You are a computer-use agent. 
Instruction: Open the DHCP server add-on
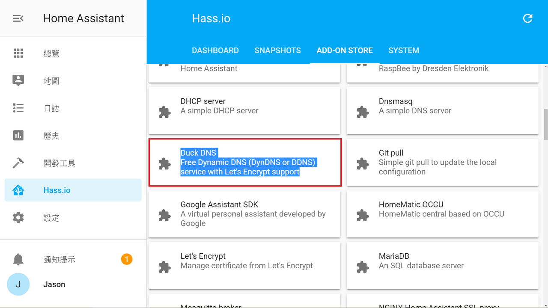[244, 111]
